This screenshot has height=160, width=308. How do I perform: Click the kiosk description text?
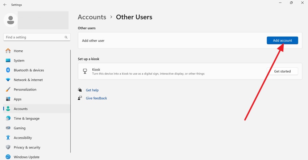[x=148, y=73]
